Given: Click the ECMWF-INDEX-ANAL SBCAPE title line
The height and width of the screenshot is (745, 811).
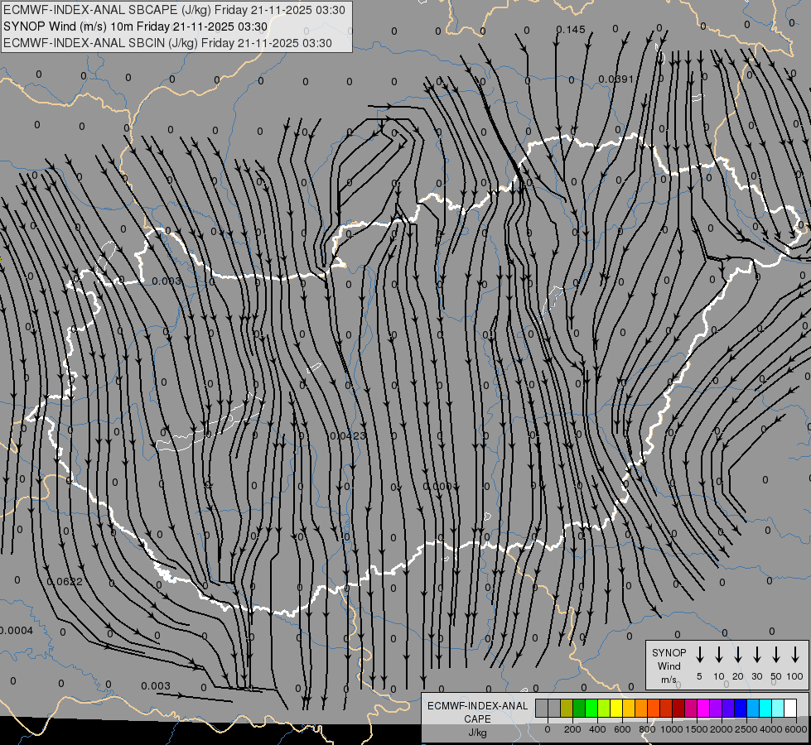Looking at the screenshot, I should point(174,10).
